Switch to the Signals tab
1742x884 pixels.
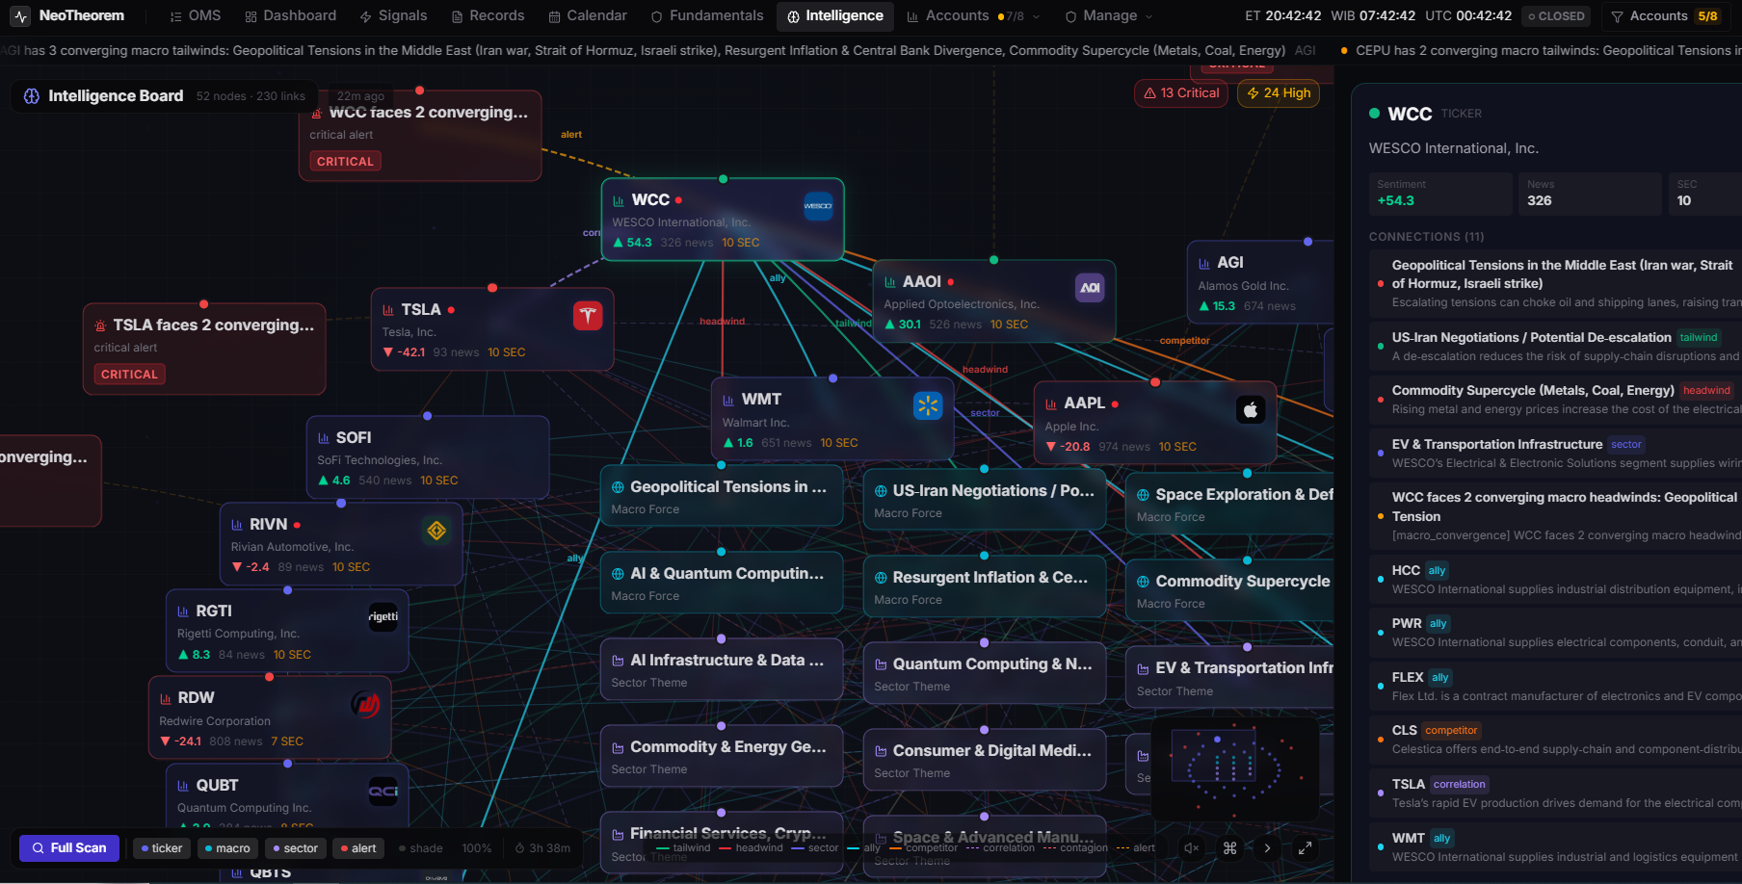pyautogui.click(x=393, y=16)
